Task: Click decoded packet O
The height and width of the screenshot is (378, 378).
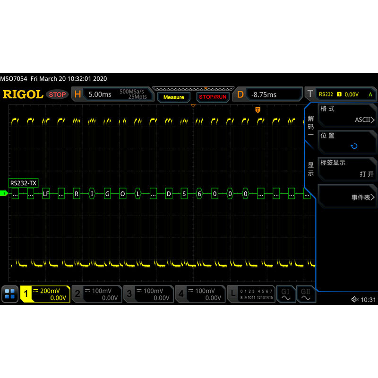Action: point(122,194)
